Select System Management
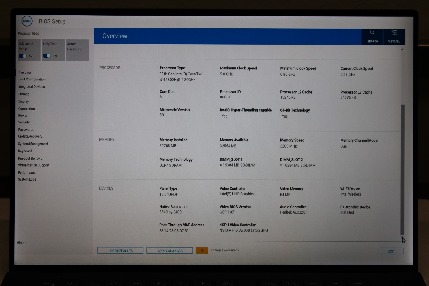 33,144
